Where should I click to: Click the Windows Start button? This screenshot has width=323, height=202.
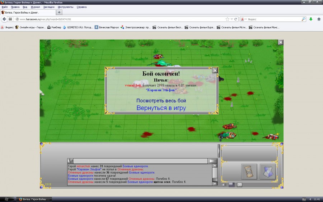tap(6, 199)
